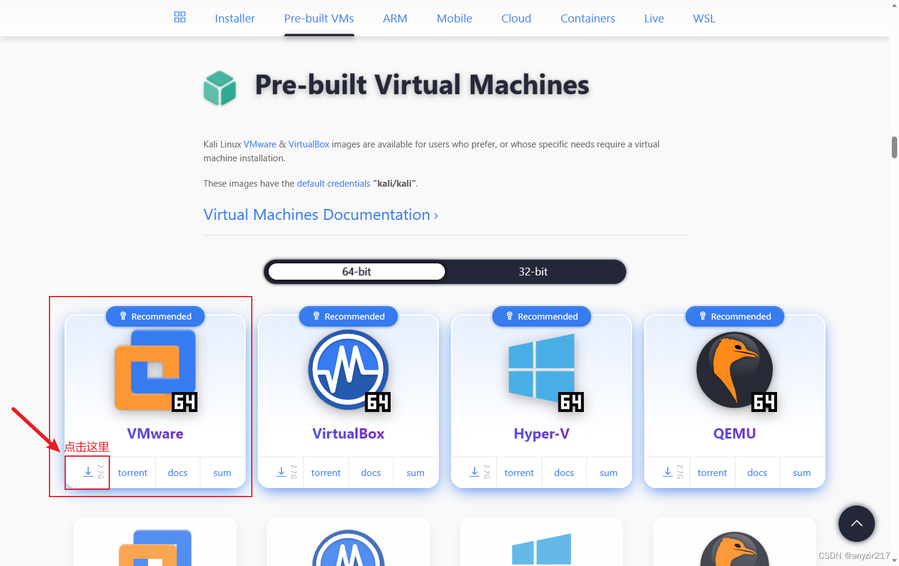The width and height of the screenshot is (899, 566).
Task: Open the VMware sum checksum link
Action: pos(222,473)
